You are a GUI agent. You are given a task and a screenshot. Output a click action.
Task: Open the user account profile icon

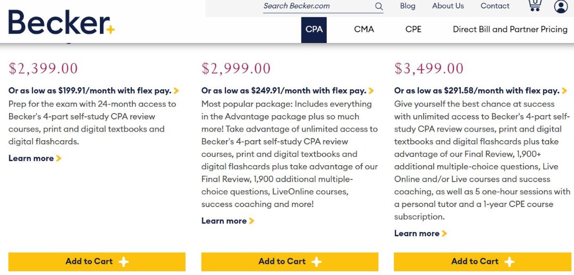point(561,6)
